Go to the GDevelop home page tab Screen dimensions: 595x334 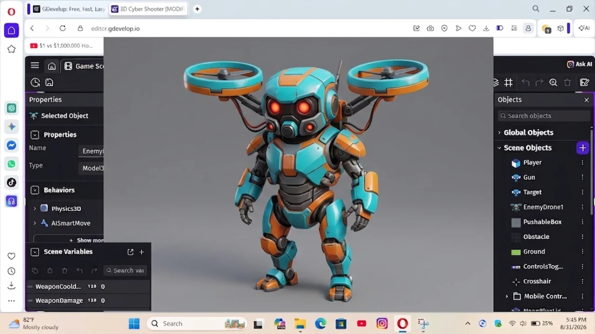(52, 66)
